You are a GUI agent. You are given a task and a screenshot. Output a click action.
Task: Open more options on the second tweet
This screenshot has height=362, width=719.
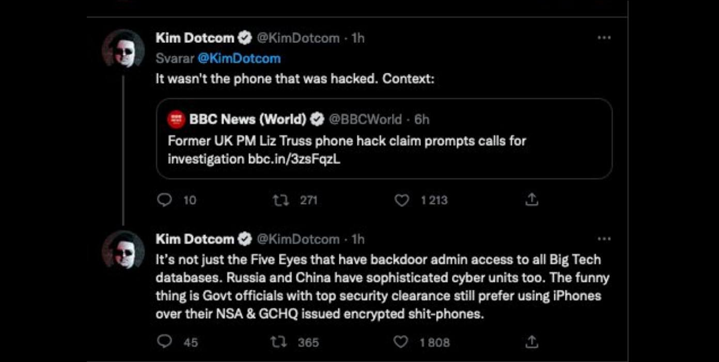point(604,239)
